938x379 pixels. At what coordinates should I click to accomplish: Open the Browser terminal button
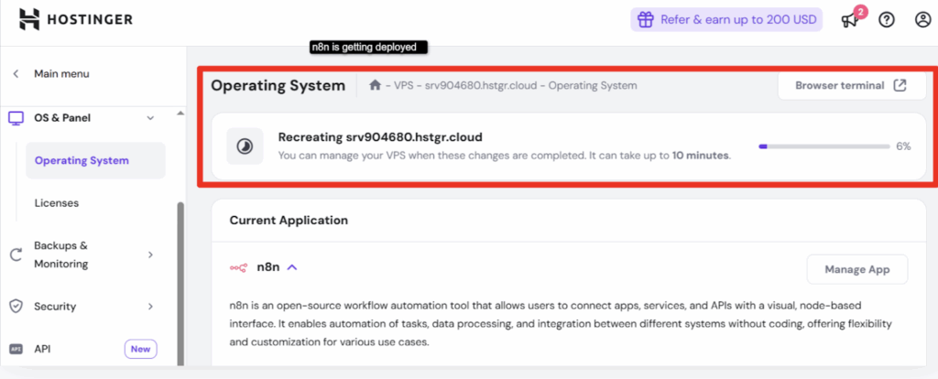(852, 85)
